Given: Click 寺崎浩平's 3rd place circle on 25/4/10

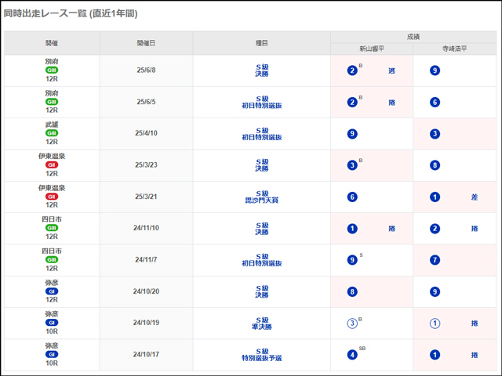Looking at the screenshot, I should pyautogui.click(x=435, y=134).
